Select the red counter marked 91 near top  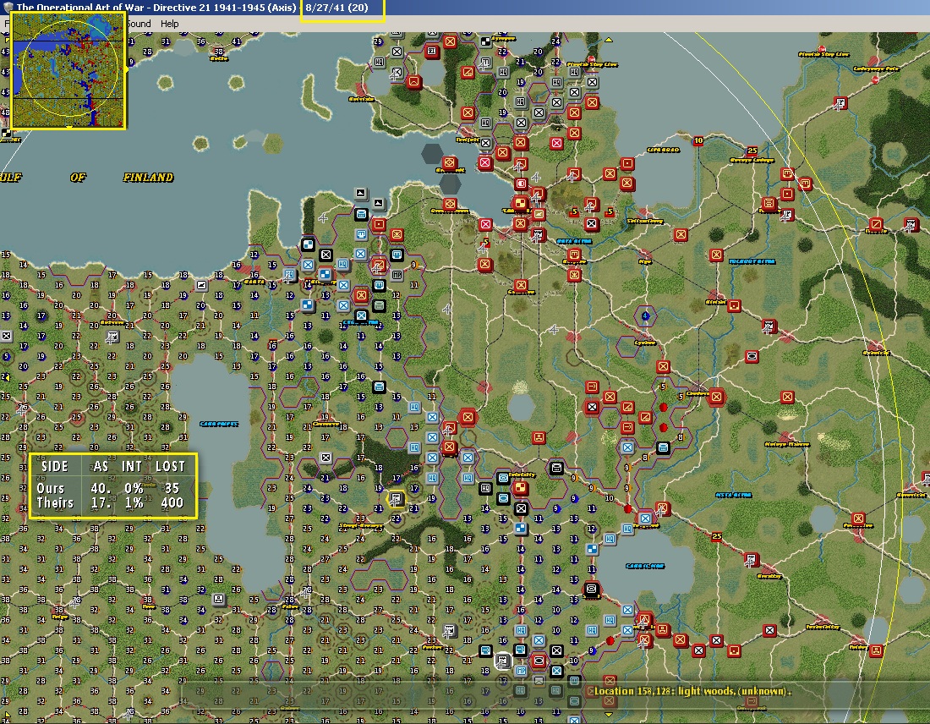pos(432,51)
